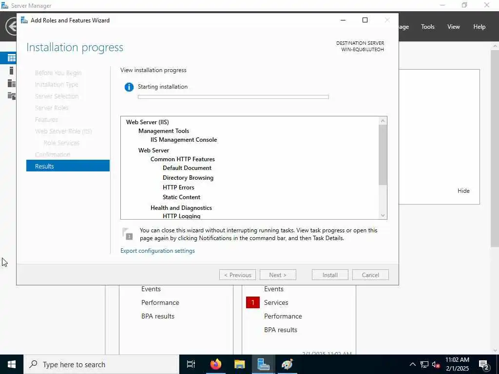Viewport: 499px width, 374px height.
Task: Click the Server Roles step in sidebar
Action: [x=52, y=108]
